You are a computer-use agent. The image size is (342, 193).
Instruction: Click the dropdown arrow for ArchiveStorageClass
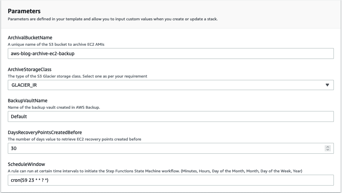[x=327, y=85]
